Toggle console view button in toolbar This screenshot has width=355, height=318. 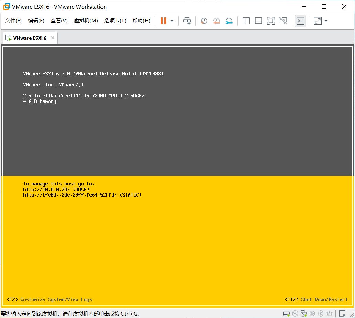[300, 21]
